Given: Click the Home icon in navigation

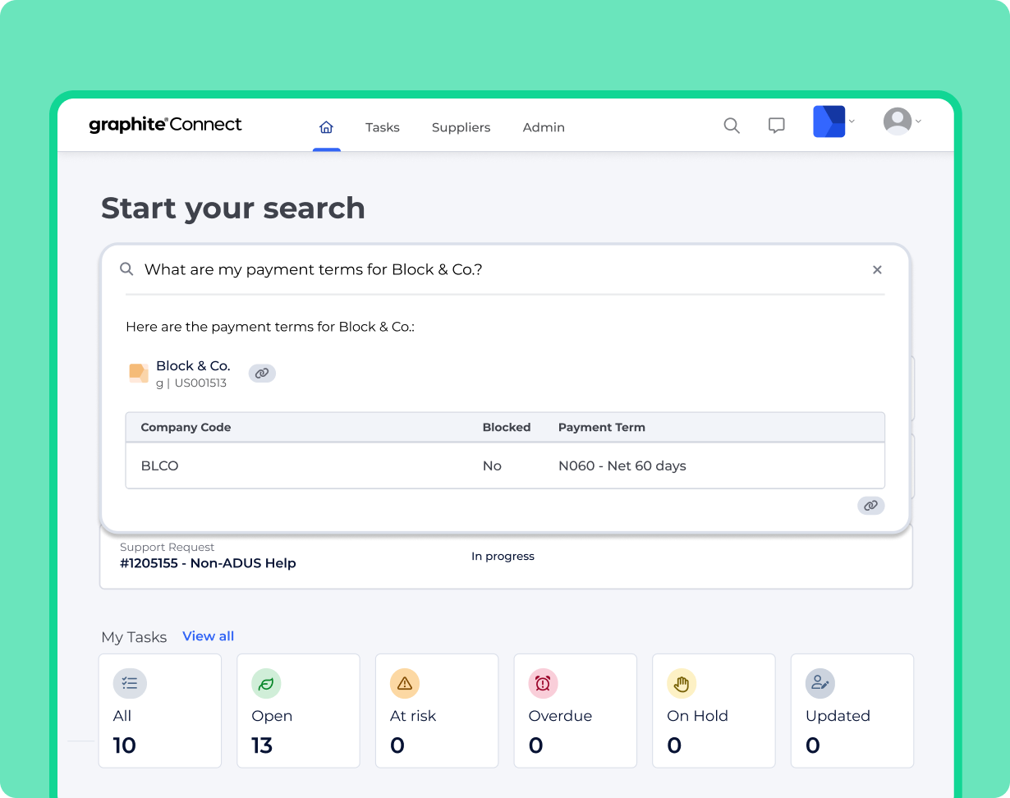Looking at the screenshot, I should click(326, 127).
